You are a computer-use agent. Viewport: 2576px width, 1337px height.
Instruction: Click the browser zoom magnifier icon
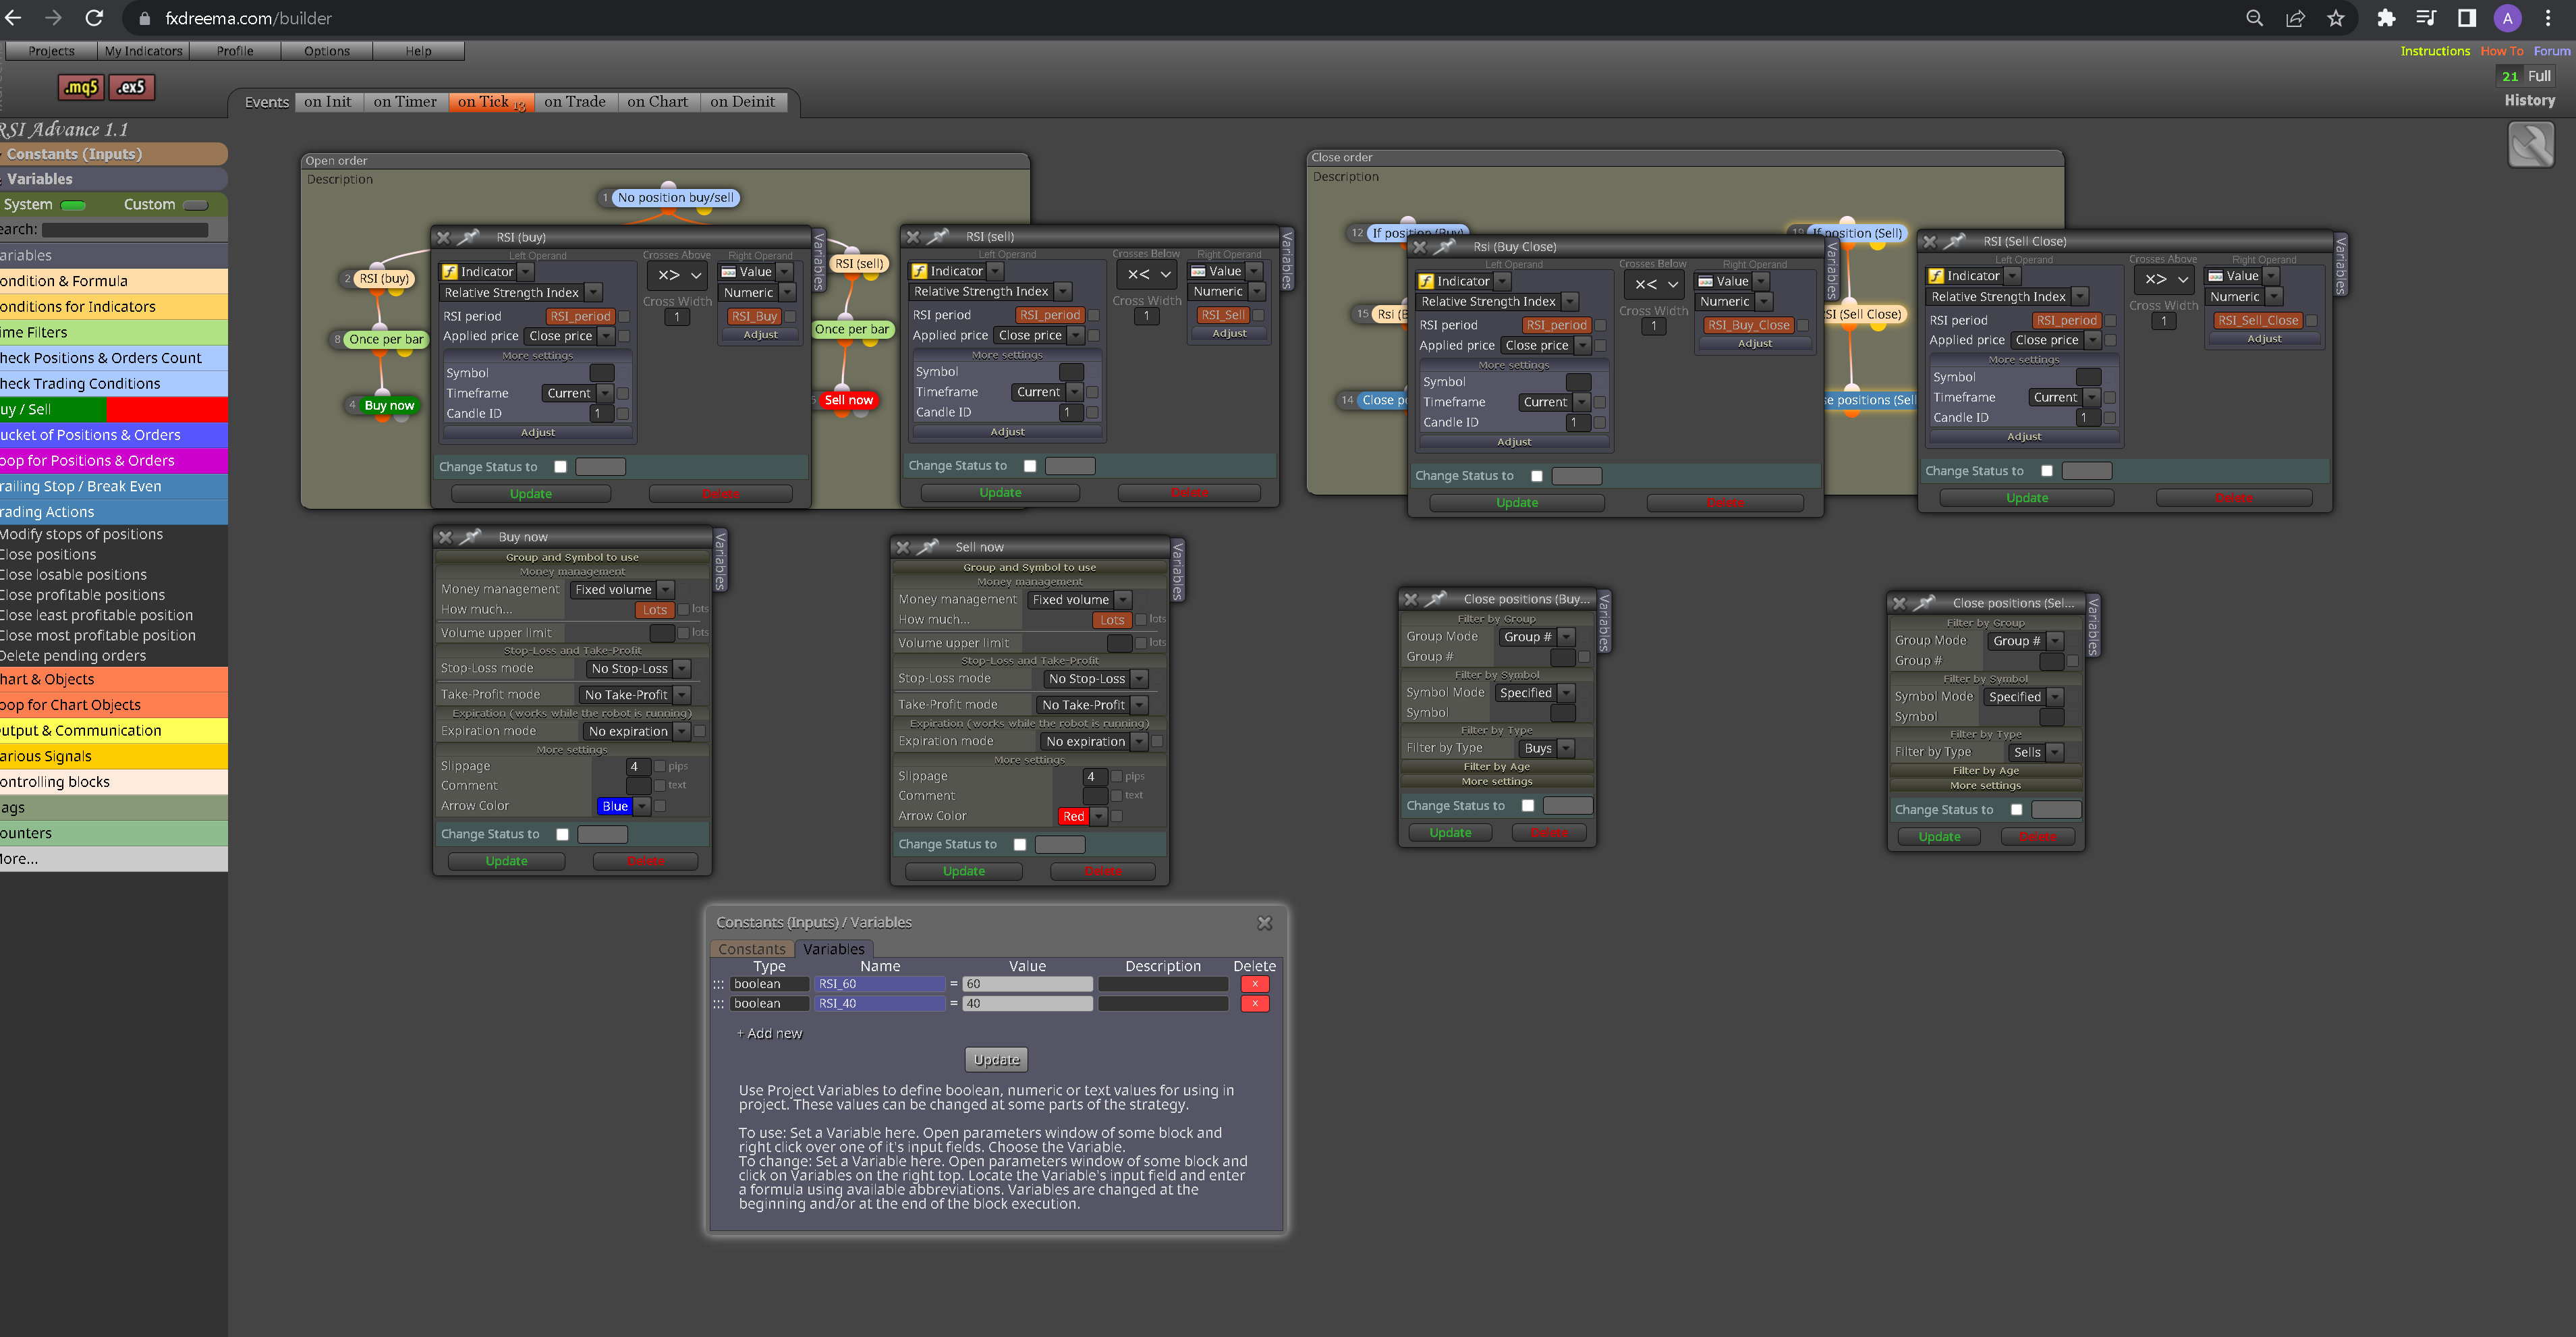[x=2254, y=18]
